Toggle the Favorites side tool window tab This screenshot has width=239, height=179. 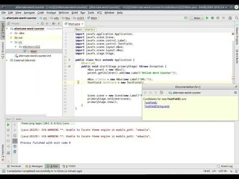click(2, 153)
